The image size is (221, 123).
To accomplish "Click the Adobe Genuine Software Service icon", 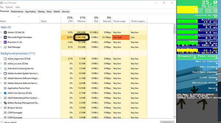I will tap(5, 83).
